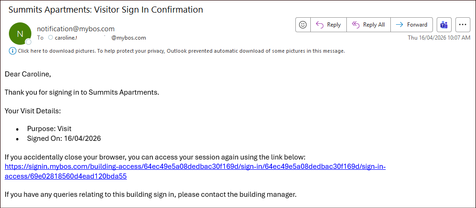Forward this visitor confirmation email
Image resolution: width=476 pixels, height=208 pixels.
(411, 25)
